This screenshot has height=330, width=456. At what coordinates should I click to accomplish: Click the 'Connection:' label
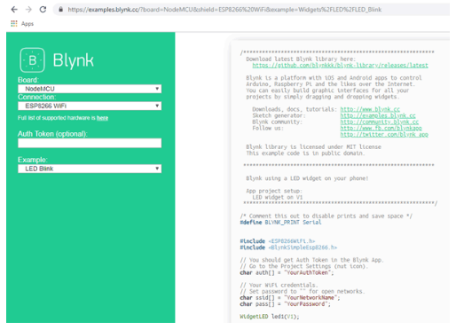coord(36,98)
